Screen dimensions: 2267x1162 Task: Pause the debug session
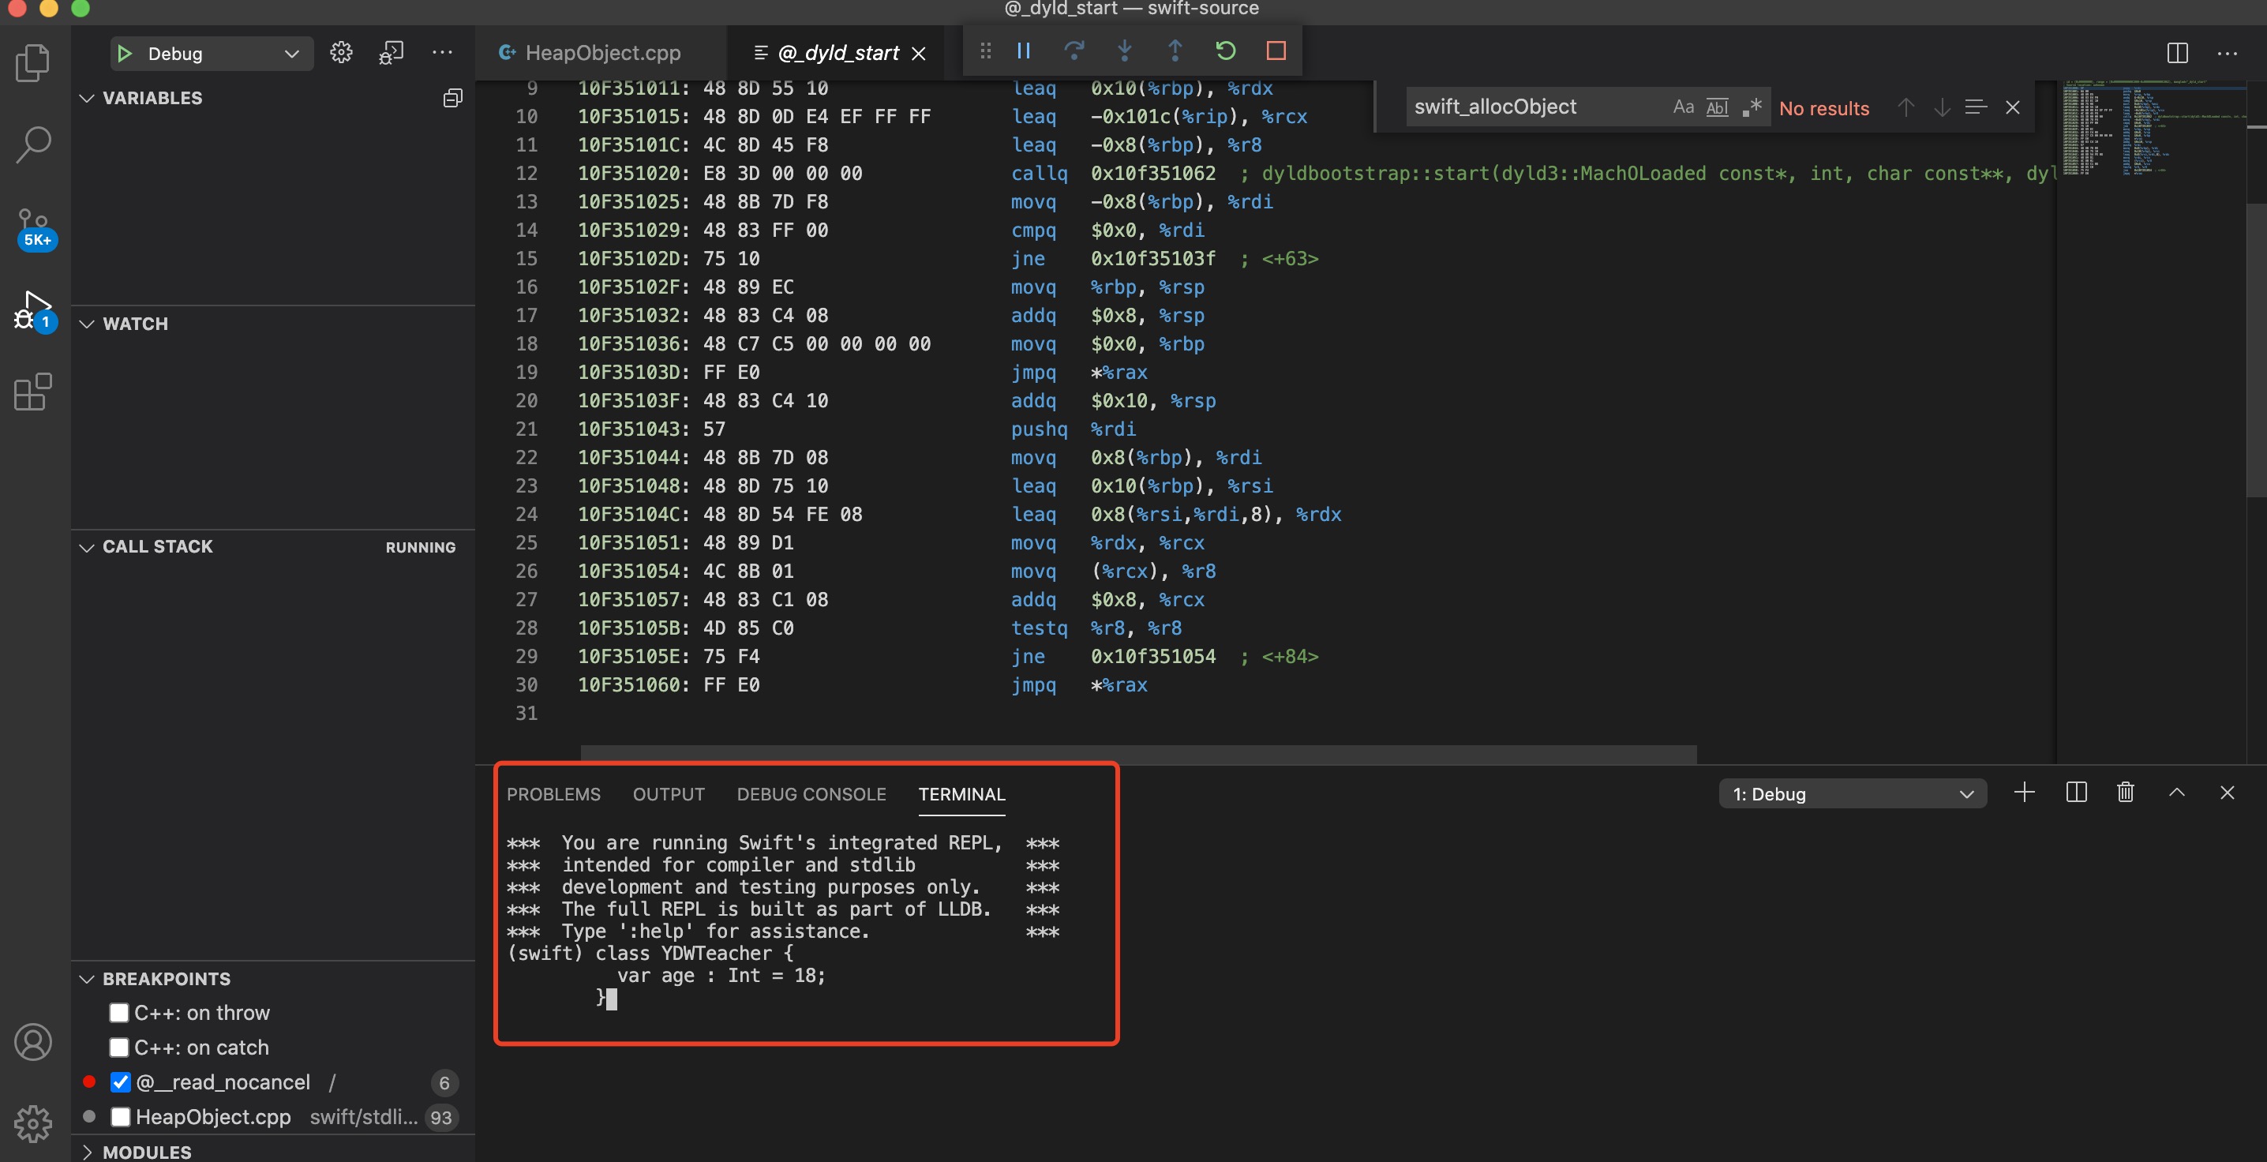click(1024, 51)
